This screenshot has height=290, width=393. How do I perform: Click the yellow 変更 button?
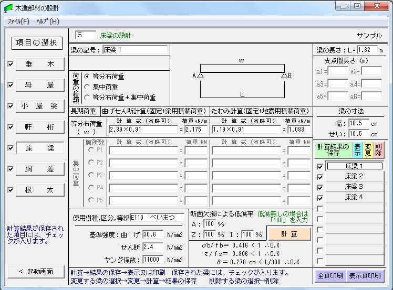point(368,151)
